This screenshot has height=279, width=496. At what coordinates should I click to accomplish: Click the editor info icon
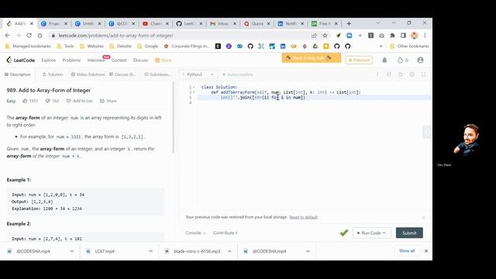pyautogui.click(x=377, y=74)
